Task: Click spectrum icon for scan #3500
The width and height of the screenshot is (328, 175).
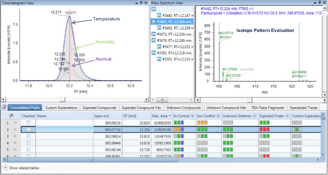Action: tap(153, 53)
